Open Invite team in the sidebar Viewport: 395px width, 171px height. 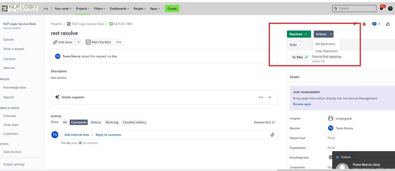tap(11, 125)
